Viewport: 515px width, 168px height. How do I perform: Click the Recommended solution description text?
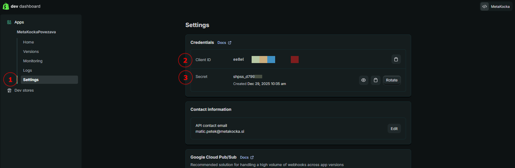point(267,165)
